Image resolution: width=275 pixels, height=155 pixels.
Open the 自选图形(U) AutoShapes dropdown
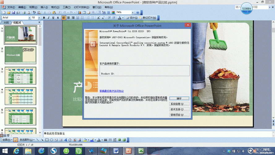pos(27,140)
